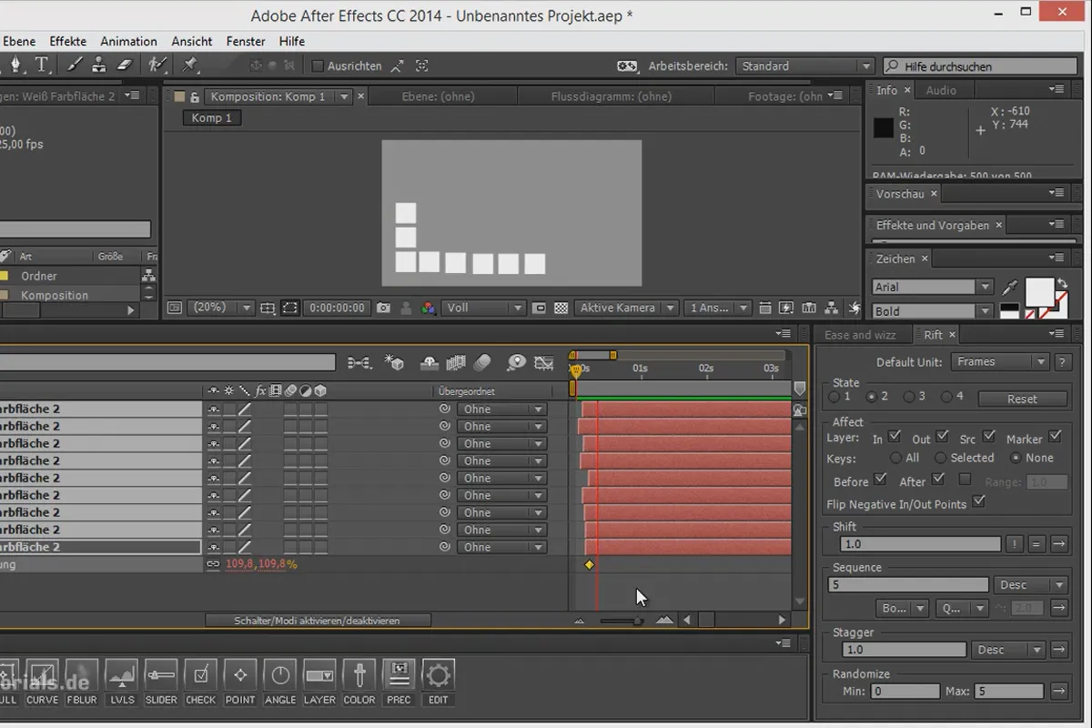Select the Brush tool
Image resolution: width=1092 pixels, height=728 pixels.
[75, 65]
